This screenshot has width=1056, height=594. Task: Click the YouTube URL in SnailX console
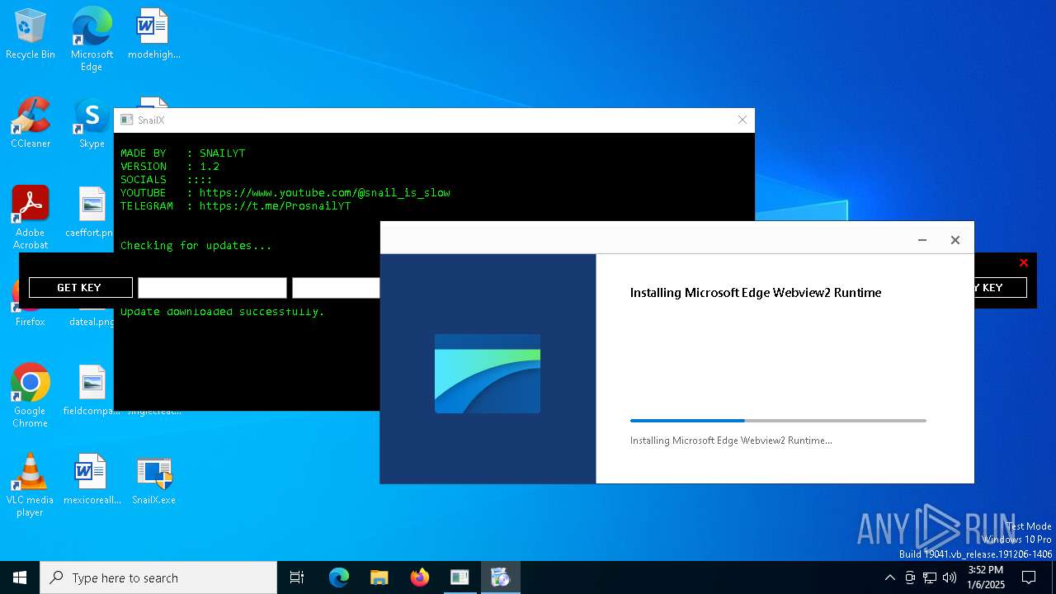[x=324, y=192]
